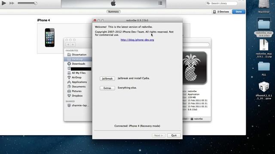
Task: Click Finder back navigation arrow
Action: pos(68,44)
